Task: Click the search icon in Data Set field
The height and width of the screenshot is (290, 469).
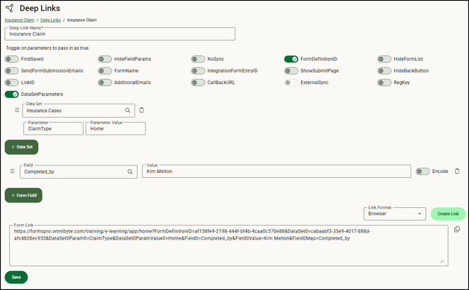Action: point(127,111)
